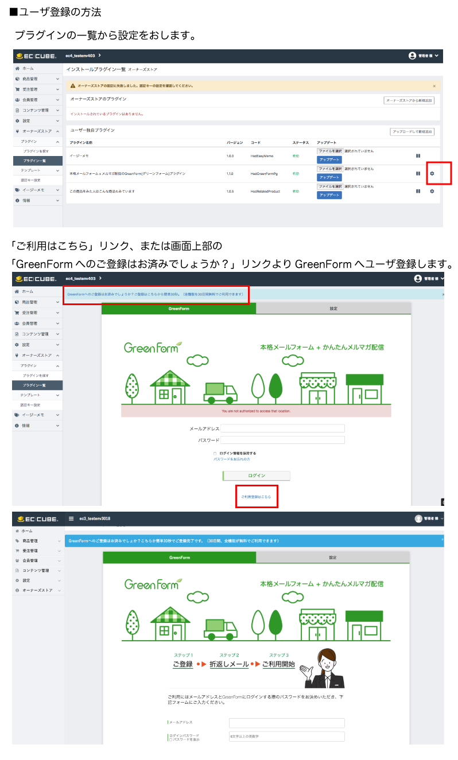Expand 受注管理 in the plugin list screenshot sidebar
Image resolution: width=458 pixels, height=760 pixels.
click(x=37, y=89)
